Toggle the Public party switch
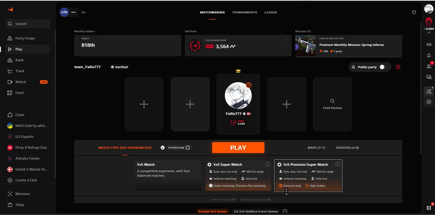This screenshot has height=215, width=435. (384, 67)
